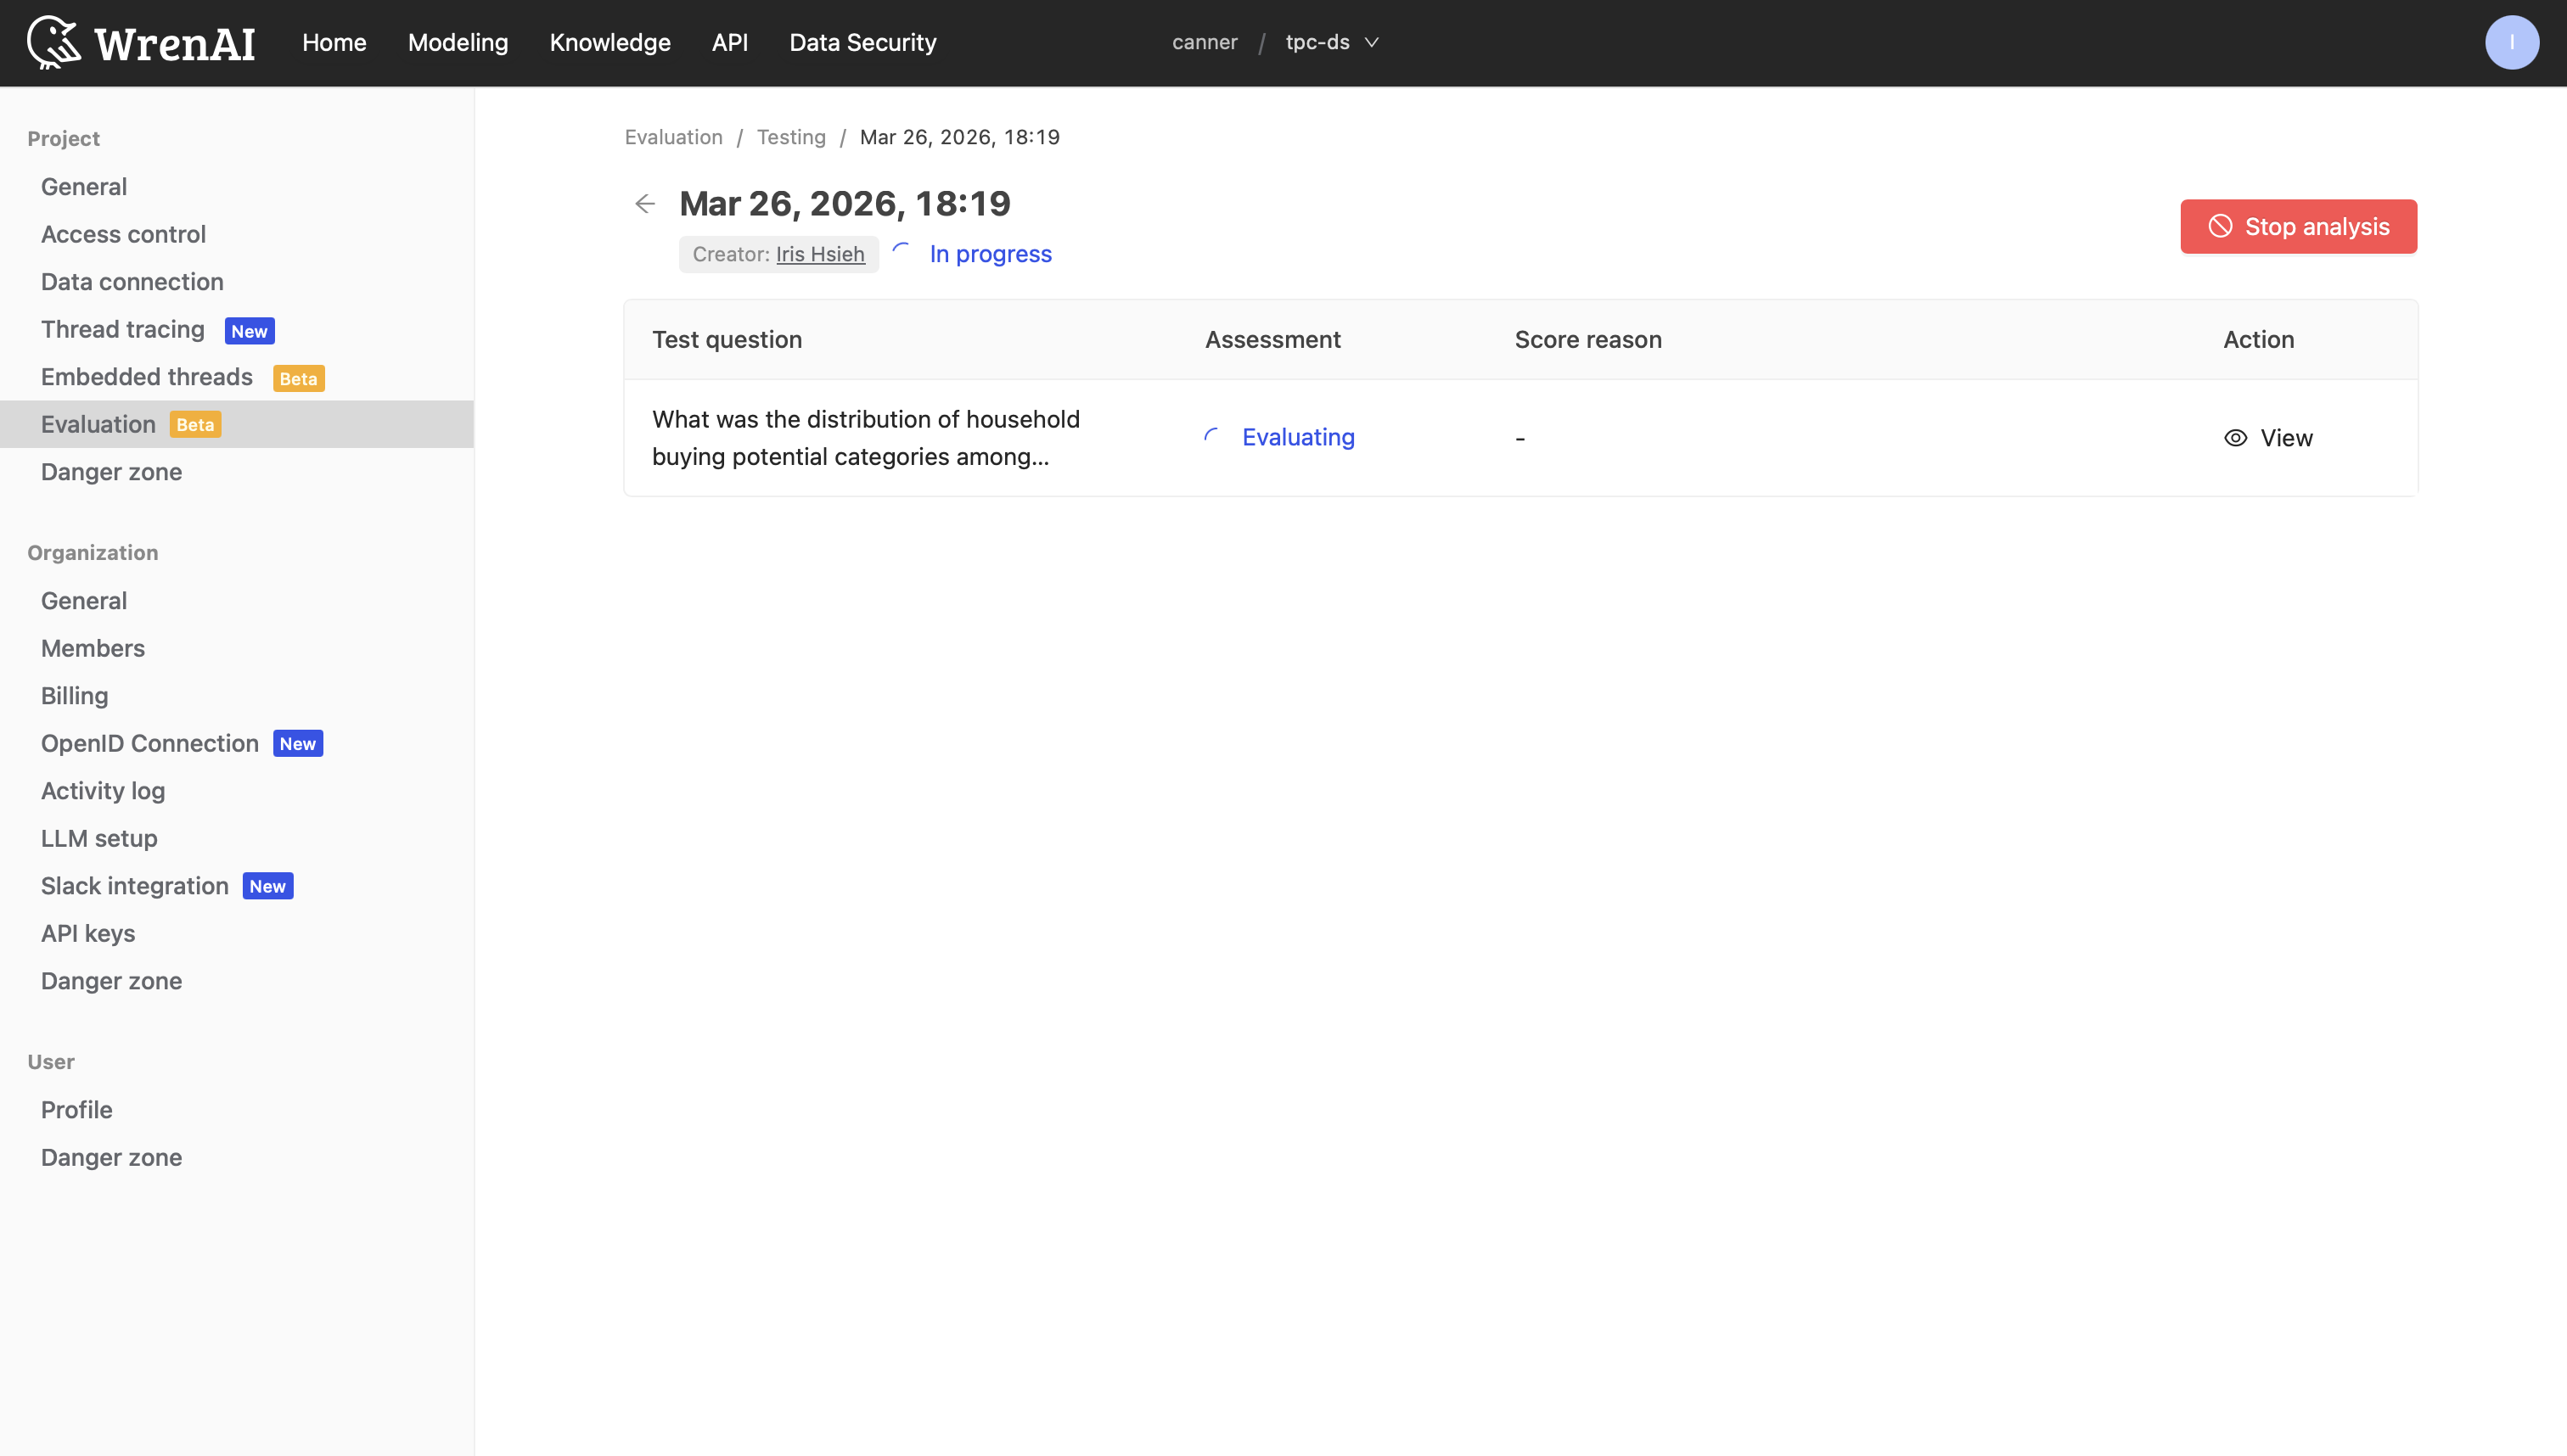Open the Iris Hsieh creator link
2567x1456 pixels.
[819, 254]
